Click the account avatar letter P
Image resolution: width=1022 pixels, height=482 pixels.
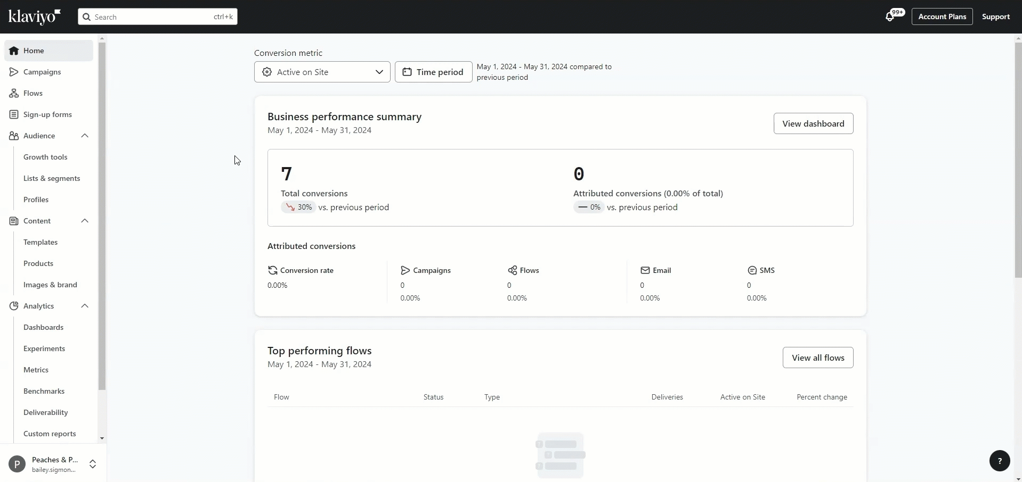[x=17, y=464]
